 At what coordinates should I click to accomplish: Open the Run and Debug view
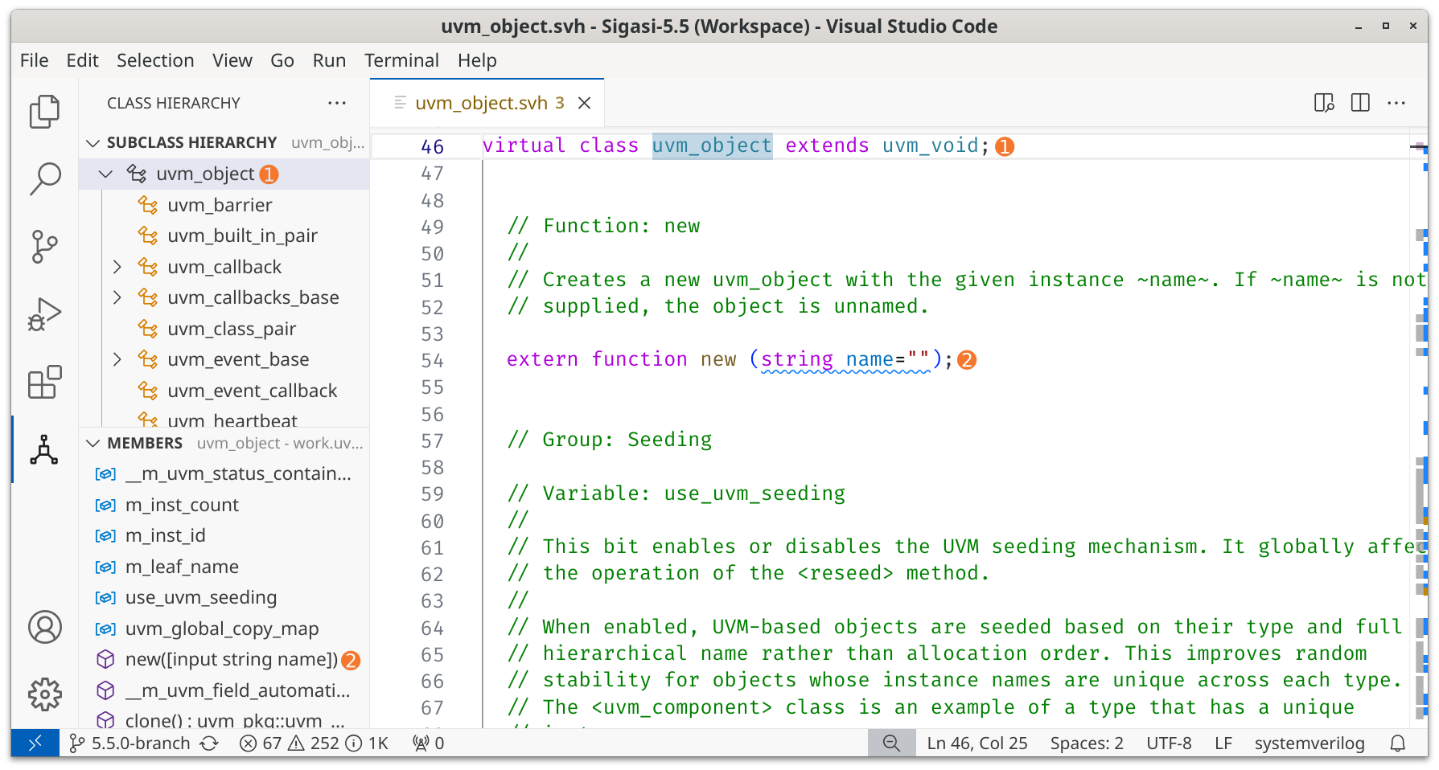tap(44, 314)
